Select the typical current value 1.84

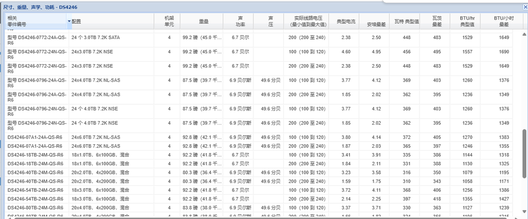[x=346, y=164]
